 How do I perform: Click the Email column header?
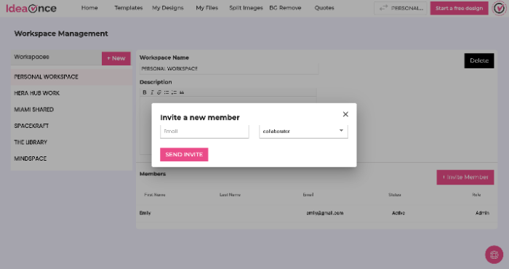click(x=308, y=195)
